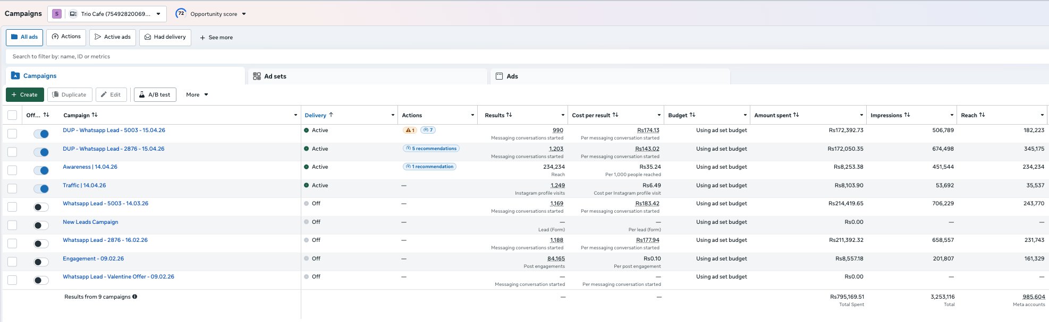Click the green Create button
This screenshot has width=1049, height=322.
click(x=25, y=94)
